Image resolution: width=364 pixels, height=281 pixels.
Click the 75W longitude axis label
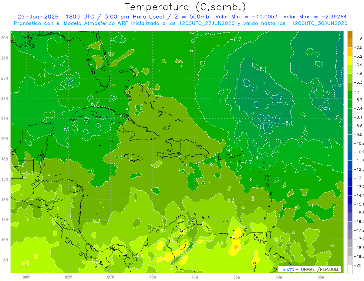[153, 277]
